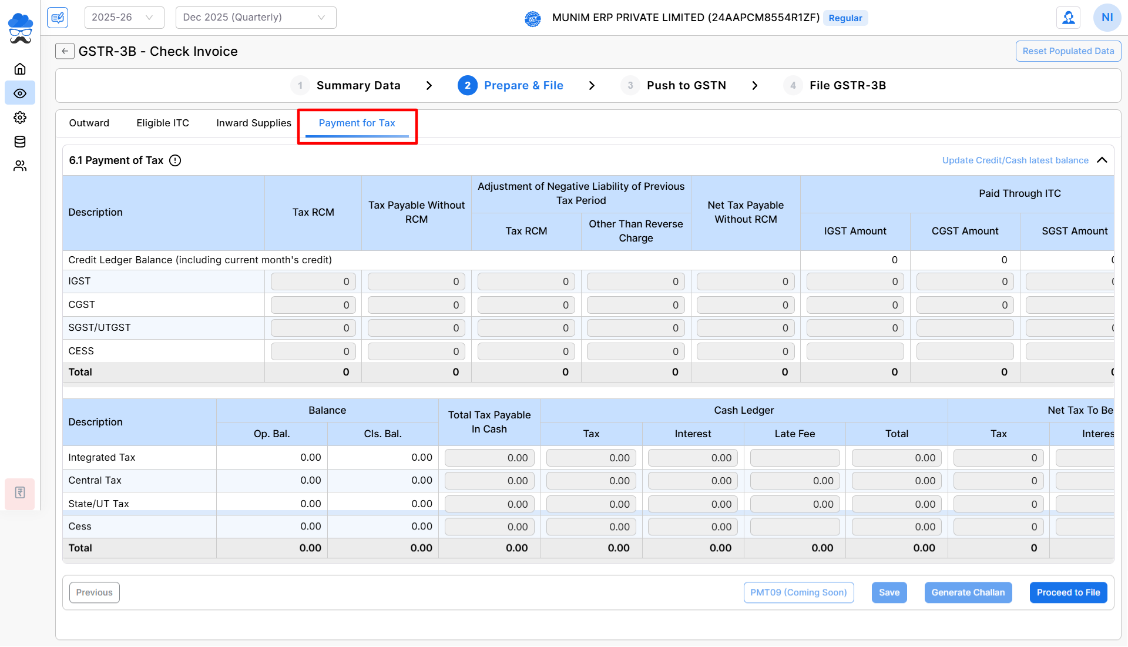This screenshot has height=647, width=1128.
Task: Click the info icon next to Payment of Tax
Action: point(175,160)
